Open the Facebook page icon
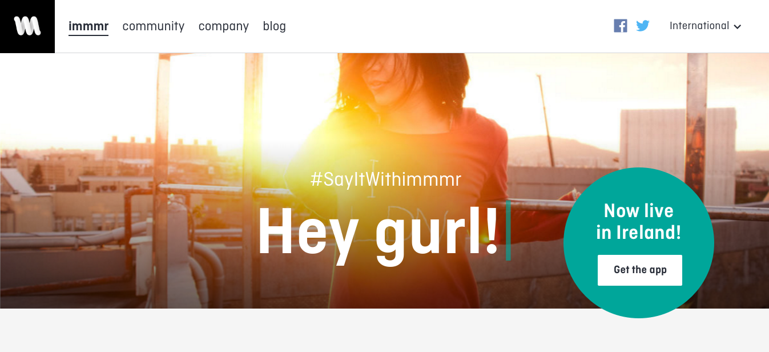 pos(621,26)
